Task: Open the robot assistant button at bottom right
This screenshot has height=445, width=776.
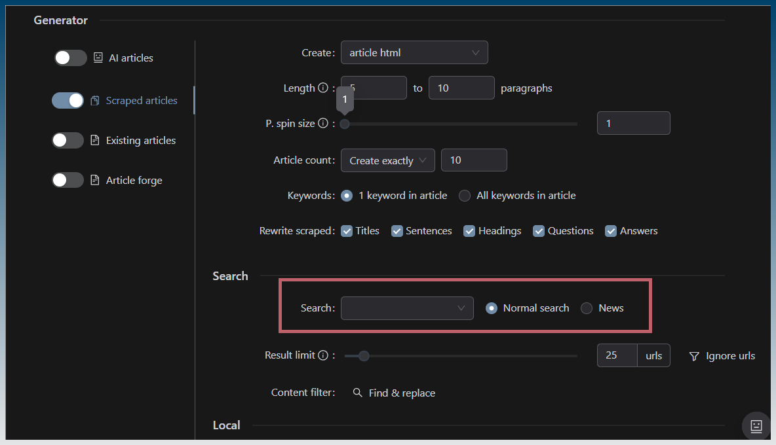Action: pyautogui.click(x=756, y=426)
